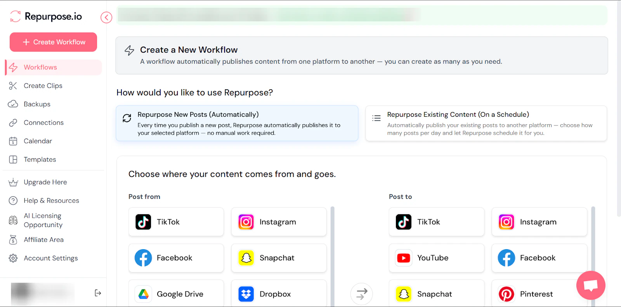The width and height of the screenshot is (621, 307).
Task: Choose Snapchat under Post to
Action: [437, 293]
